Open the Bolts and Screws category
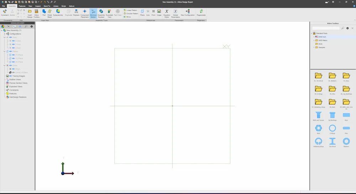Viewport: 356px width, 194px height. tap(318, 116)
